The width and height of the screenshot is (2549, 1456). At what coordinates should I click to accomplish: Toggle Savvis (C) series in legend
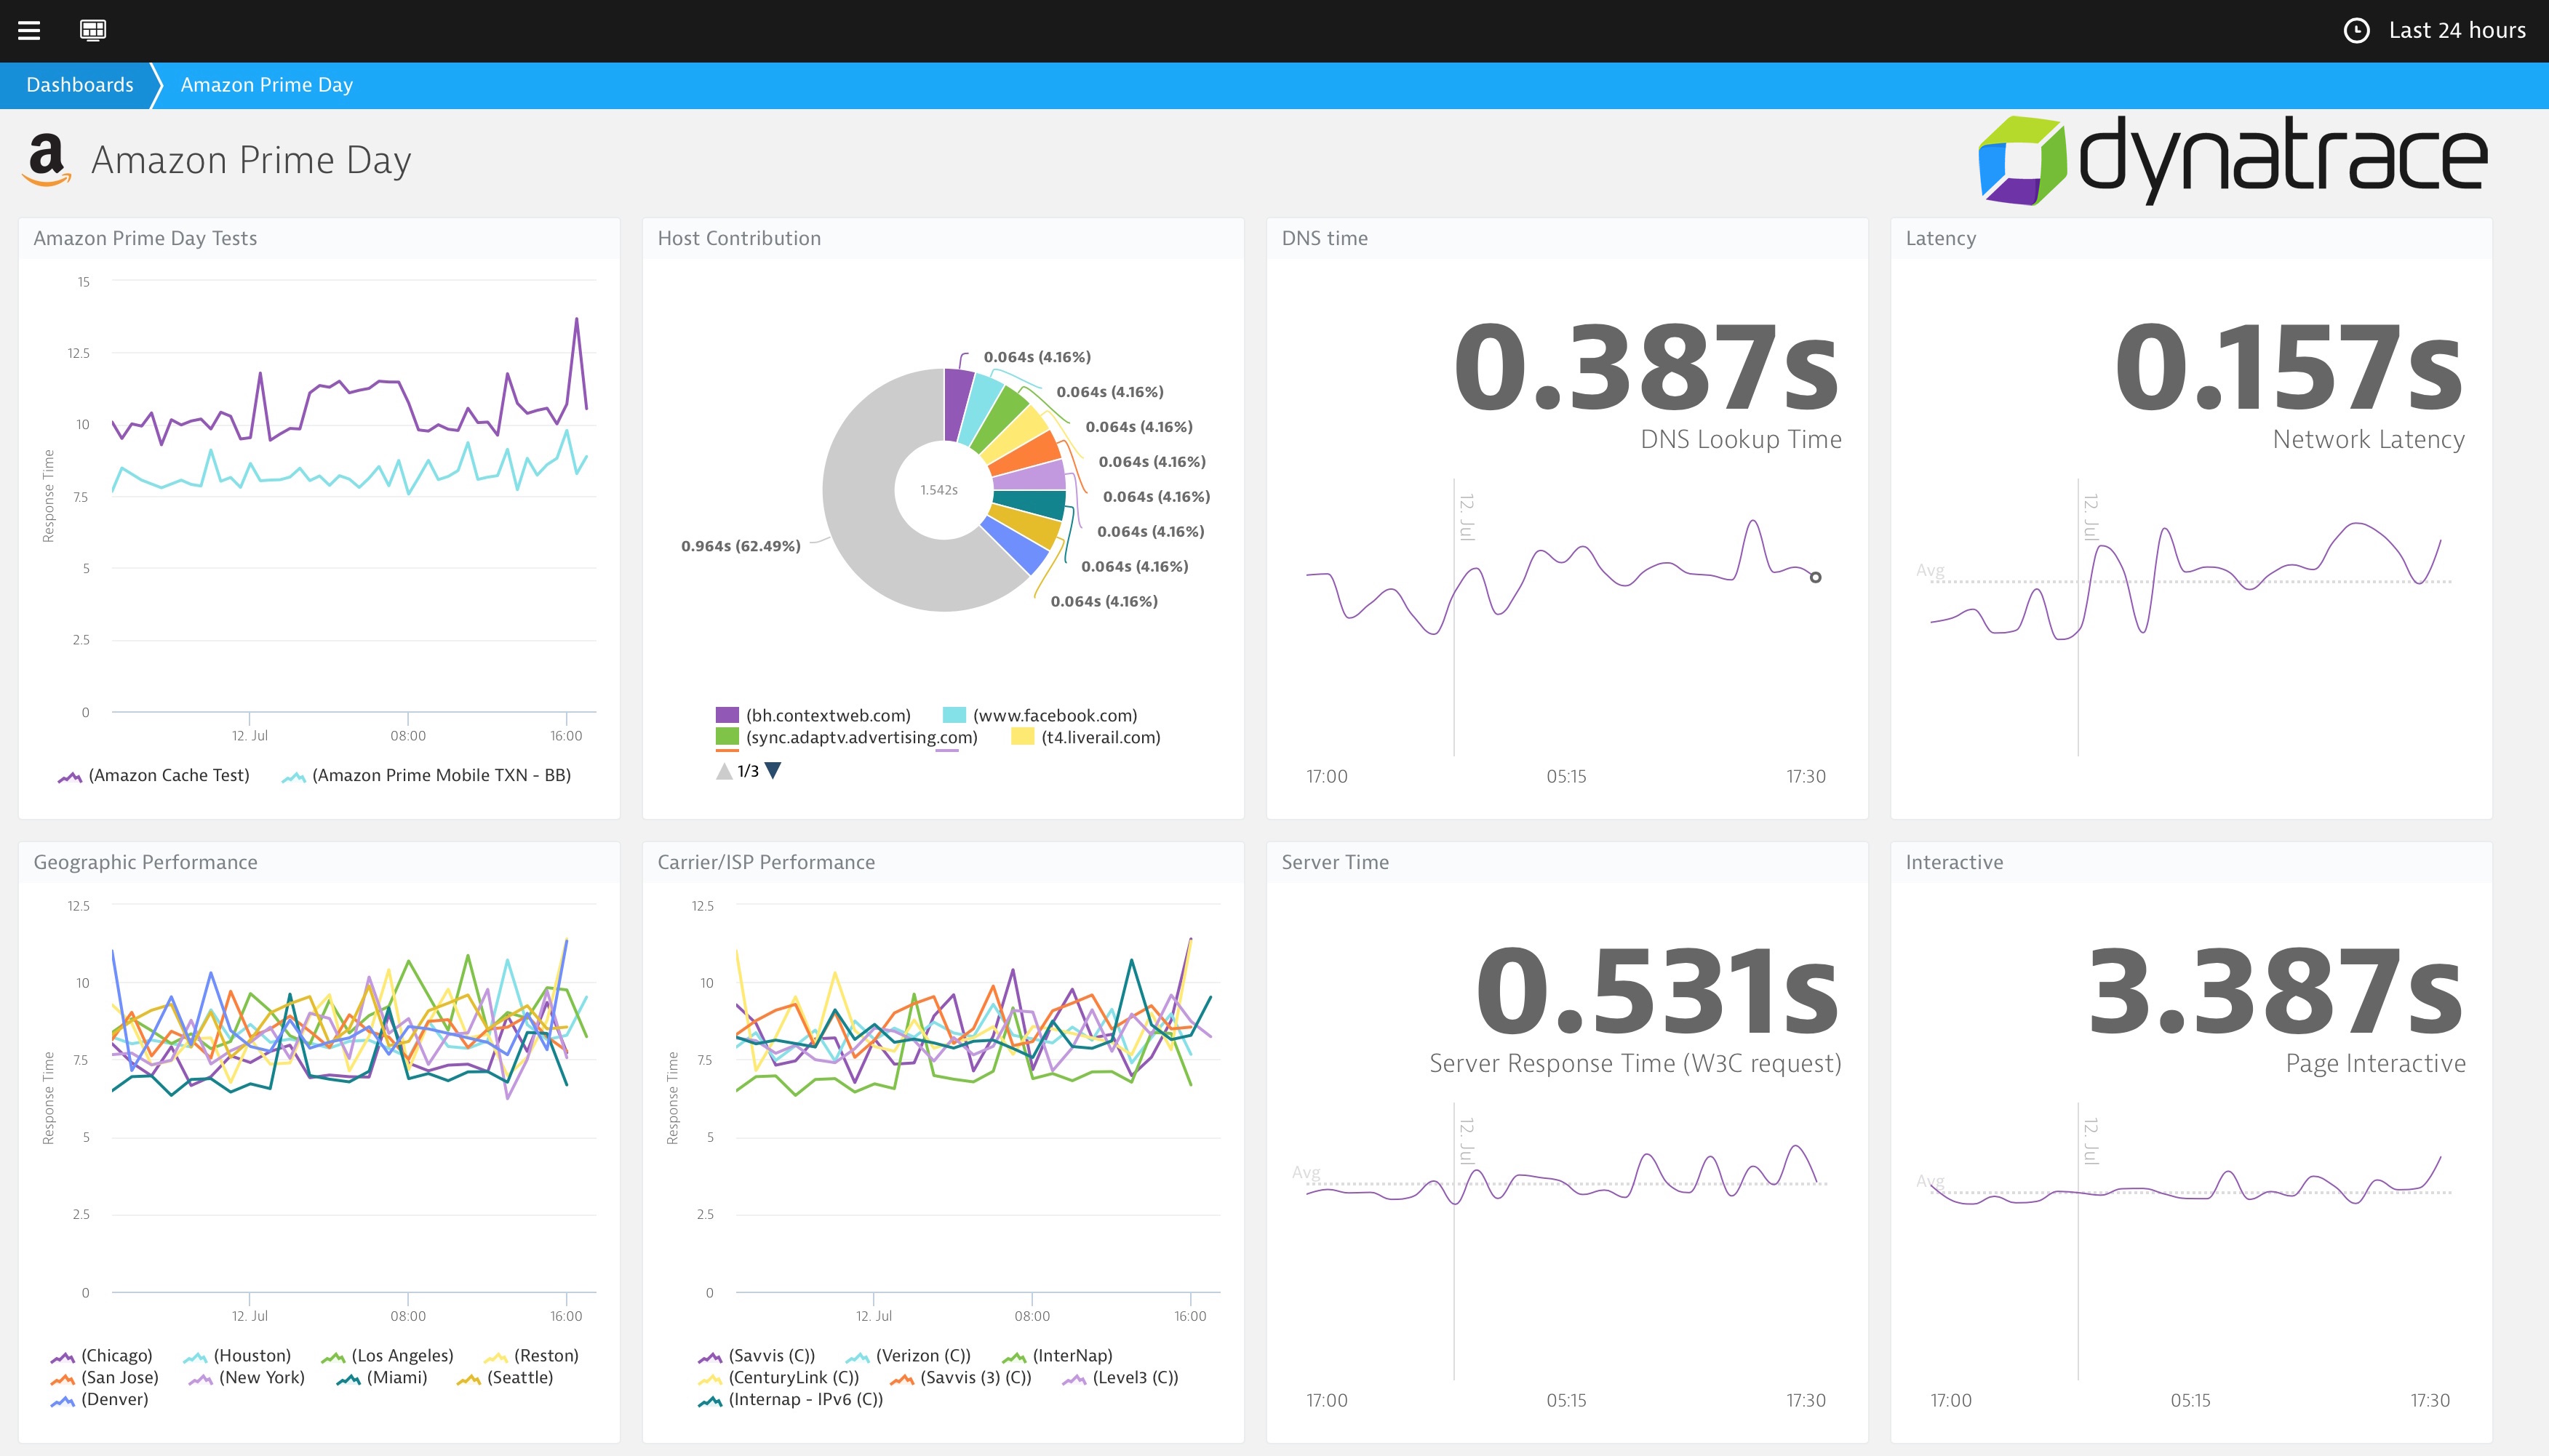757,1355
